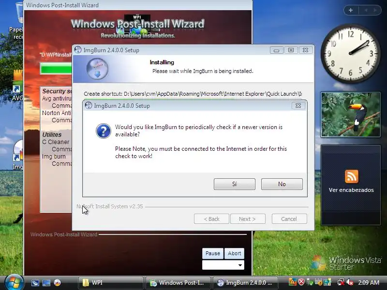Select 'Img burn' entry in the WPI list
Image resolution: width=387 pixels, height=290 pixels.
point(54,157)
